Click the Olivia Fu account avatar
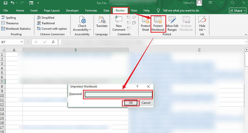Image resolution: width=248 pixels, height=133 pixels. [199, 3]
